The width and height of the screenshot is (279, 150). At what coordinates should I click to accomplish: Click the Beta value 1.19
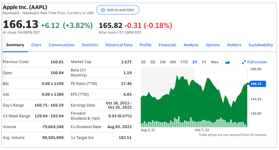pyautogui.click(x=128, y=73)
